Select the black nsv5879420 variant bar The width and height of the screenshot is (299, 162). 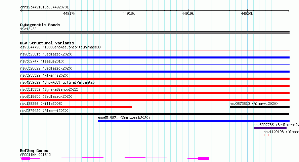[155, 114]
